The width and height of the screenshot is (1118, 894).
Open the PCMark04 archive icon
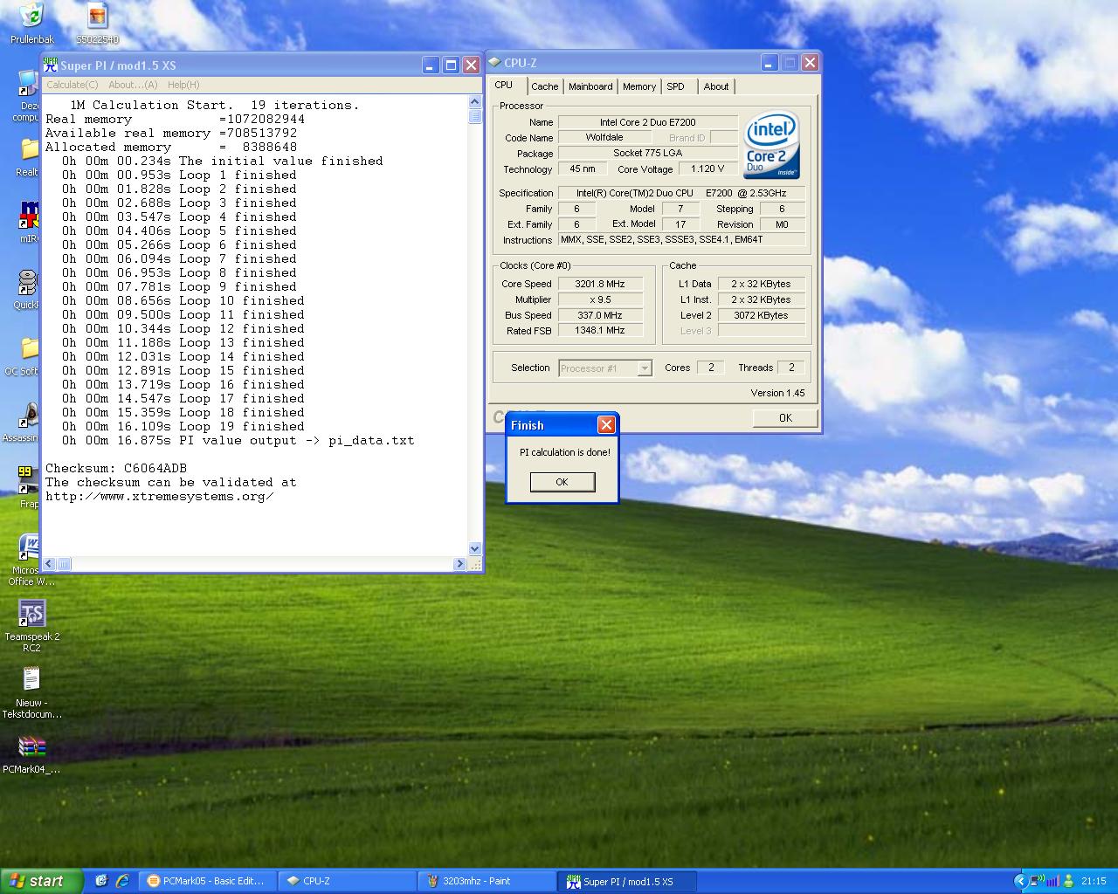(x=31, y=746)
